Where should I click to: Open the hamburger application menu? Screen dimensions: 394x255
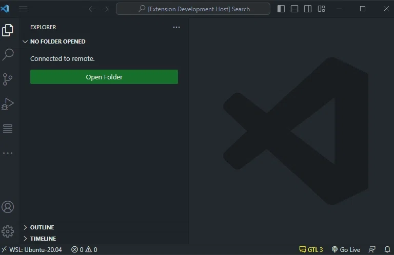click(23, 9)
